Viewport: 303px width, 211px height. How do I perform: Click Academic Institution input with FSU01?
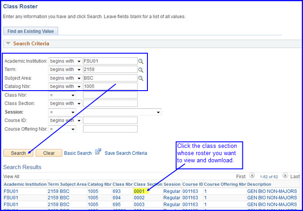pyautogui.click(x=110, y=61)
